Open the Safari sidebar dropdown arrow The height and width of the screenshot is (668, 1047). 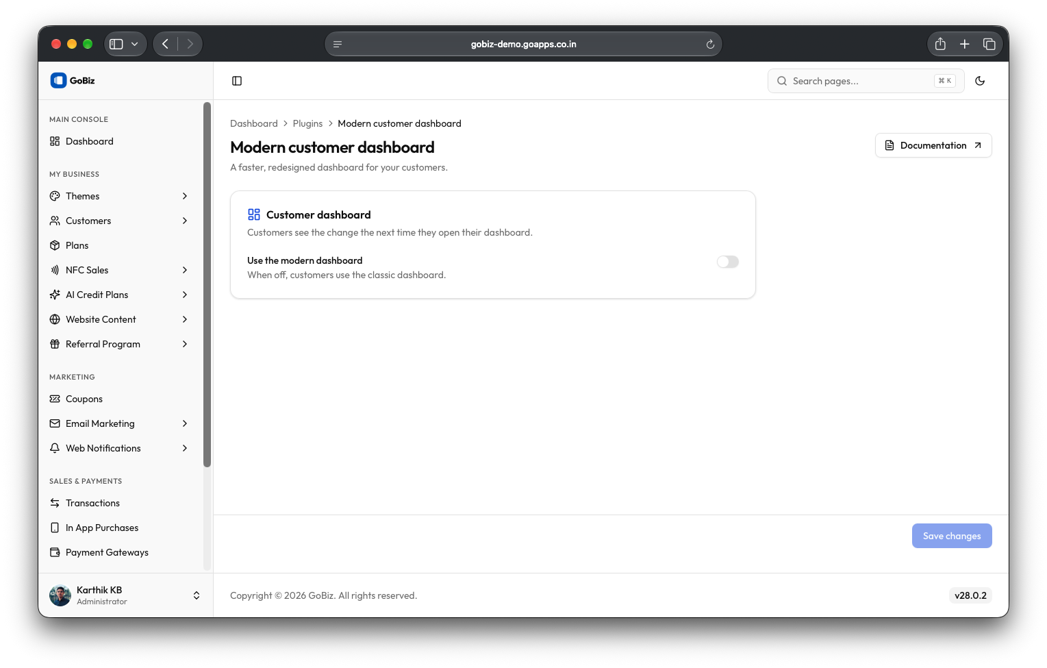point(135,44)
